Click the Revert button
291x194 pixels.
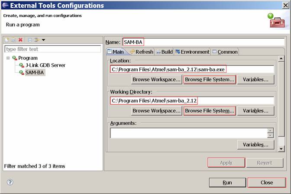click(x=265, y=163)
